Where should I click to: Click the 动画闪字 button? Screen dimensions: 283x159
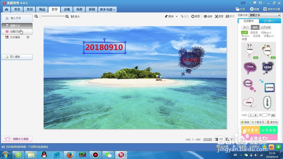[x=17, y=31]
